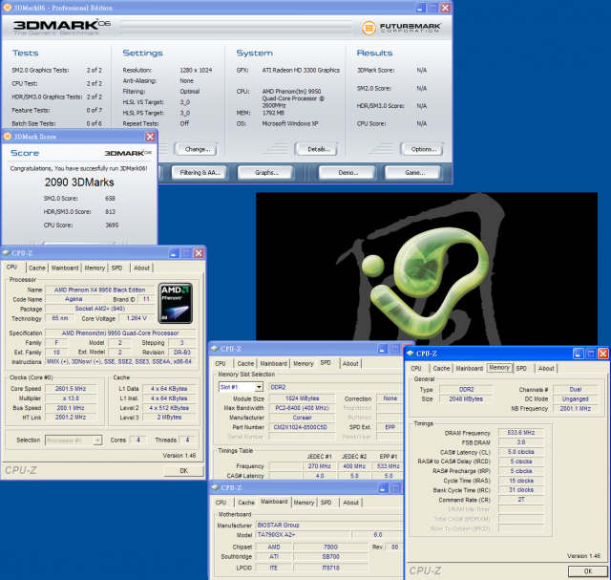Click the Demo... button

pos(348,172)
